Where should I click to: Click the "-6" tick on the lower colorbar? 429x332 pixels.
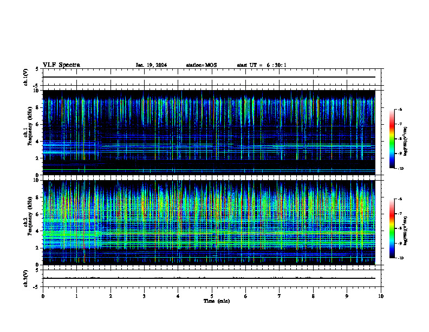[x=400, y=199]
